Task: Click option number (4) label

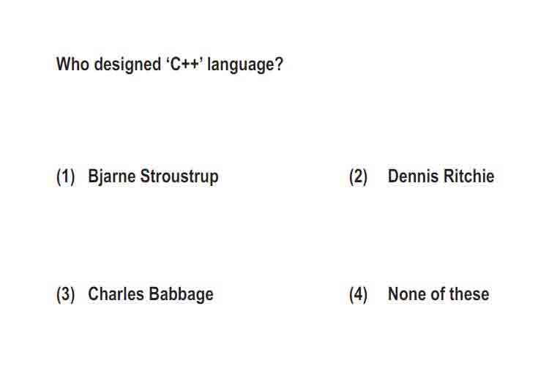Action: click(x=358, y=294)
